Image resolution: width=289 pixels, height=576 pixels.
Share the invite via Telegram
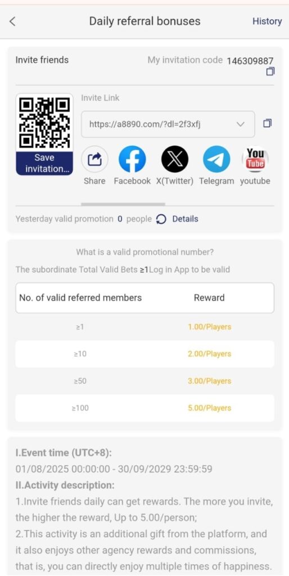click(x=216, y=159)
